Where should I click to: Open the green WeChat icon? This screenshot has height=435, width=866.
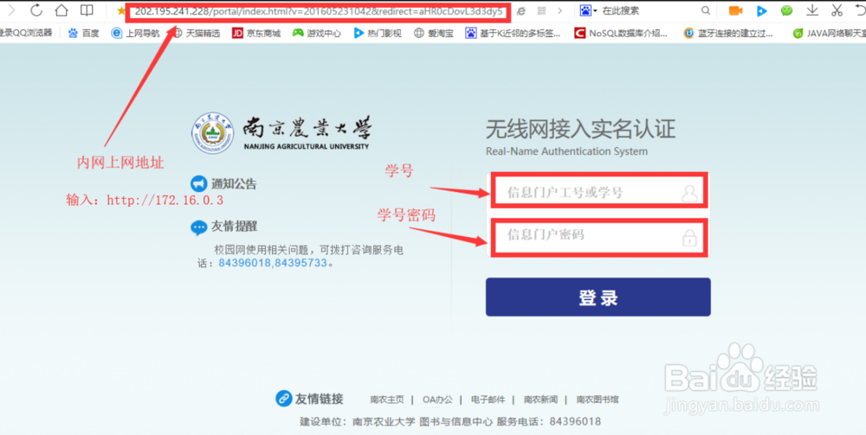click(787, 10)
